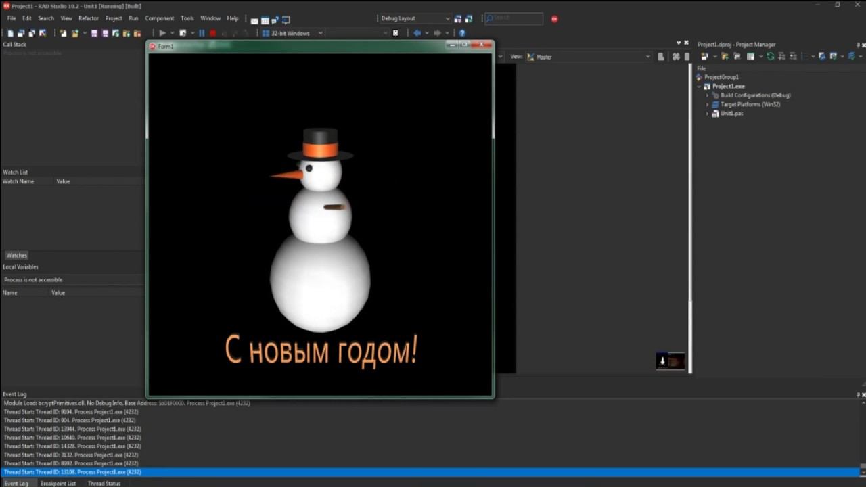This screenshot has width=866, height=487.
Task: Collapse the Project1.exe tree node
Action: point(700,87)
